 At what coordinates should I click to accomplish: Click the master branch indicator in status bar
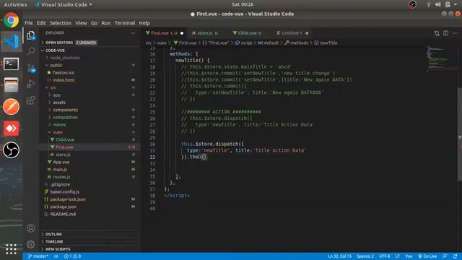coord(38,256)
